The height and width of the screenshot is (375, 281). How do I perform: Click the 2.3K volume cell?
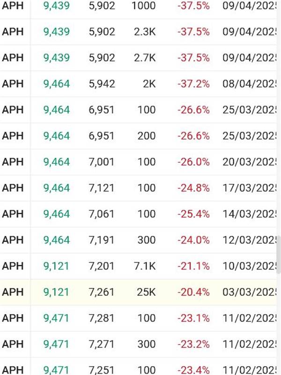(x=144, y=32)
